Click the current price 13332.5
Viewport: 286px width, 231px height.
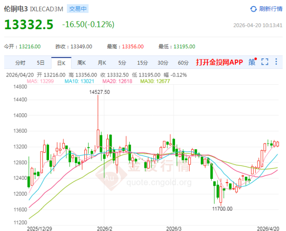29,24
